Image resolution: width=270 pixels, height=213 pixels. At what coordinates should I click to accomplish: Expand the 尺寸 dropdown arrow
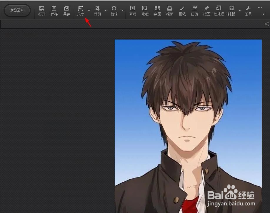89,11
